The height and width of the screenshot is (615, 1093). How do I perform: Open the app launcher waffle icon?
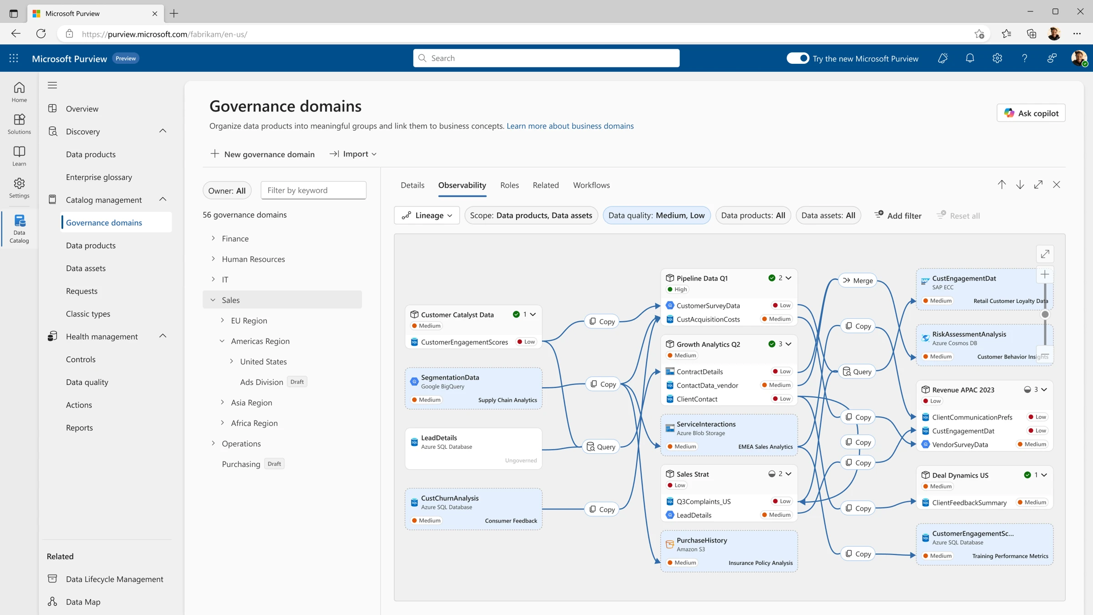[14, 58]
